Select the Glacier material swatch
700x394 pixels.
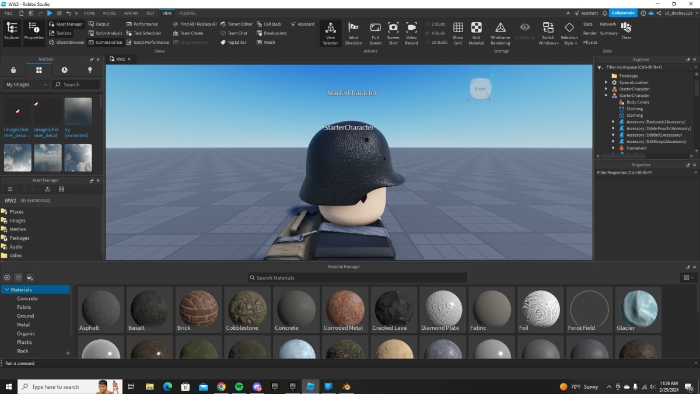637,308
